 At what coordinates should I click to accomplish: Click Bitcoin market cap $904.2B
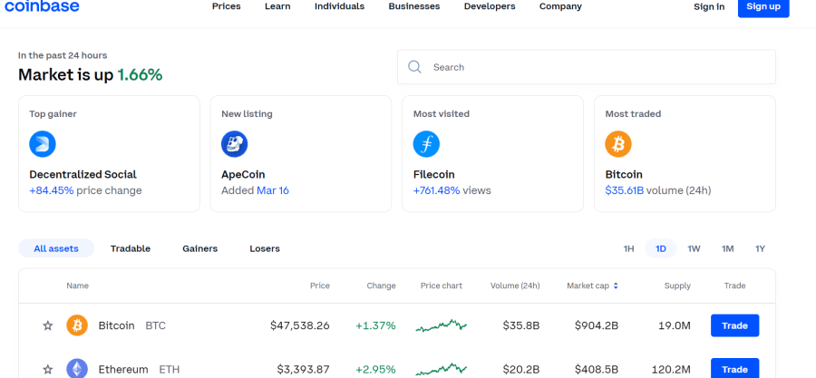597,325
